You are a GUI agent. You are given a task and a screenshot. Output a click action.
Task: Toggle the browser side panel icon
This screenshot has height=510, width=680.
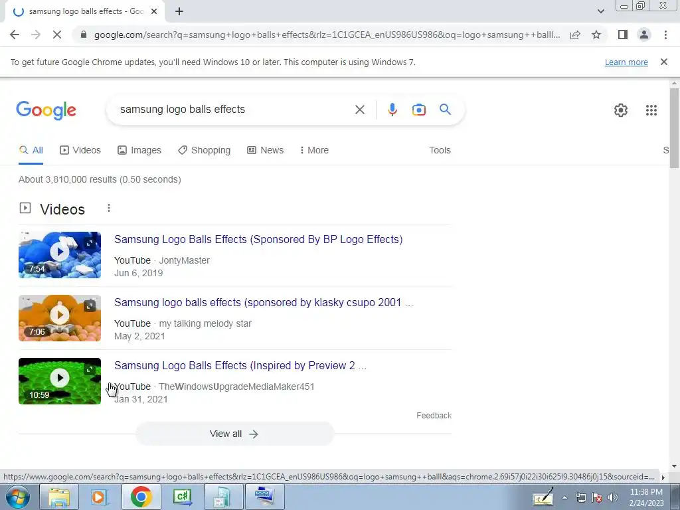coord(623,35)
